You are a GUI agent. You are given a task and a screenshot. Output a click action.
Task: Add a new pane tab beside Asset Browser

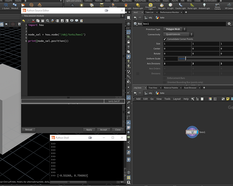point(204,88)
